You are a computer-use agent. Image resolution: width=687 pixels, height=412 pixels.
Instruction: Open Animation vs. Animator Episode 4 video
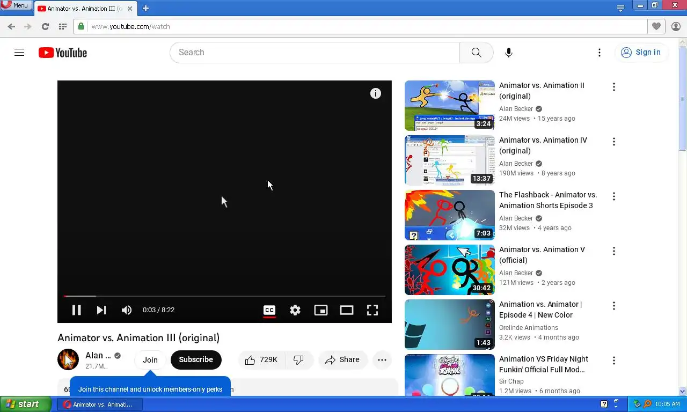click(x=450, y=325)
